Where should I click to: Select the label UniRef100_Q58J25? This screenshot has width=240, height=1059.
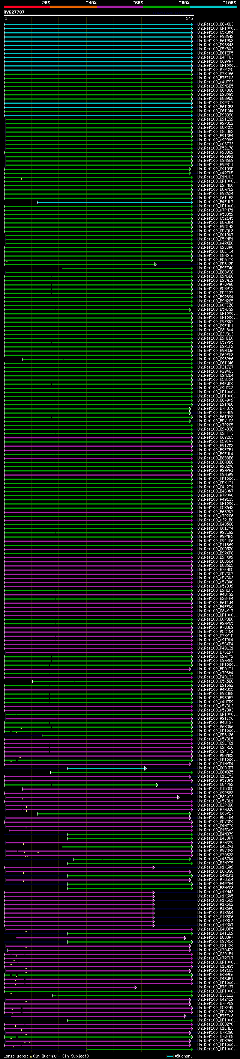(215, 264)
